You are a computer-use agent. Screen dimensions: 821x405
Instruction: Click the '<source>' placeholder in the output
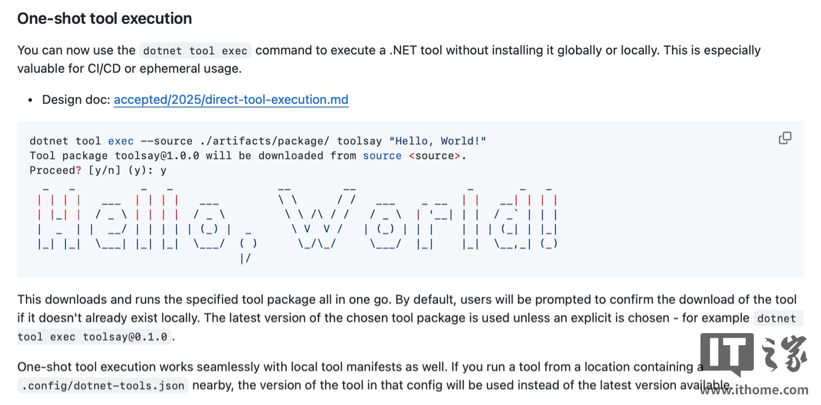click(437, 156)
